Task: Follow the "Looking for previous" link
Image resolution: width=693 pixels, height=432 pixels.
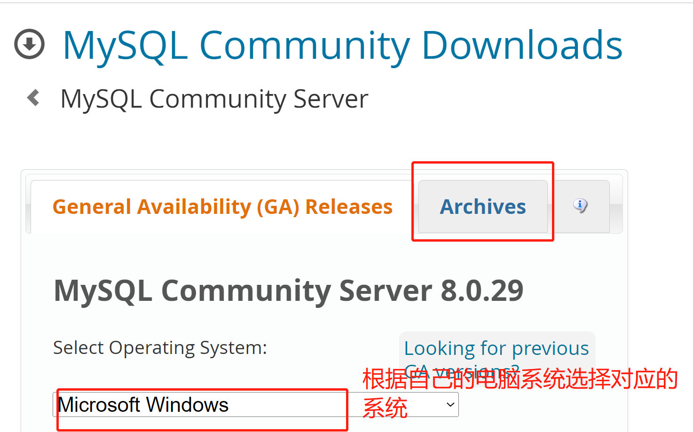Action: [x=496, y=348]
